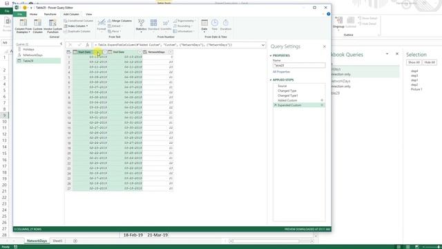
Task: Expand the formula bar with the chevron
Action: click(x=263, y=45)
